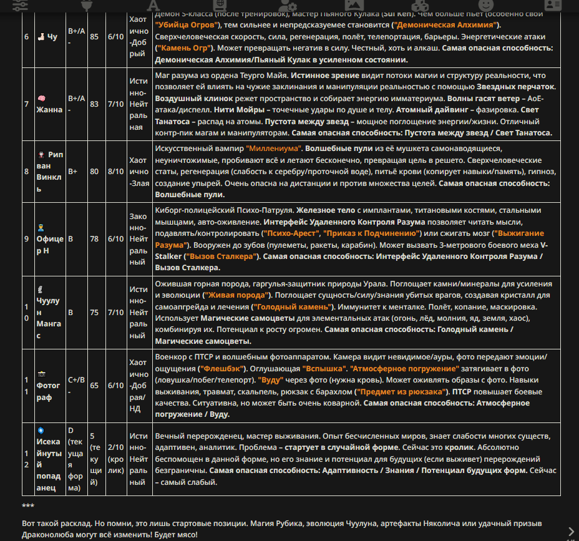Click bold text "Волшебные пули" in the first line
The height and width of the screenshot is (541, 579).
(339, 149)
